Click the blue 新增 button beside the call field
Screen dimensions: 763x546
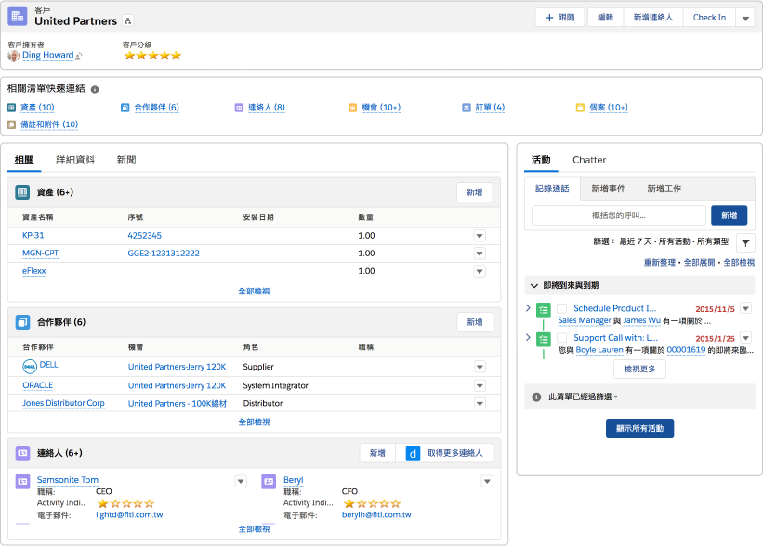pyautogui.click(x=729, y=215)
